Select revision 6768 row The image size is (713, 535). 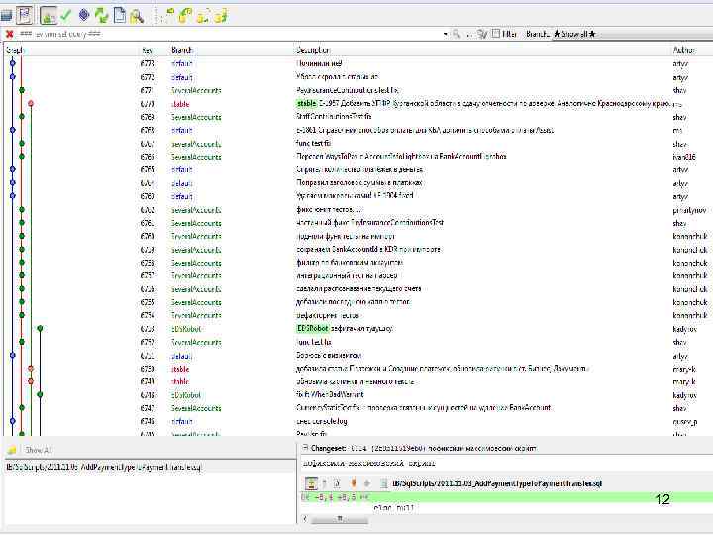click(356, 130)
